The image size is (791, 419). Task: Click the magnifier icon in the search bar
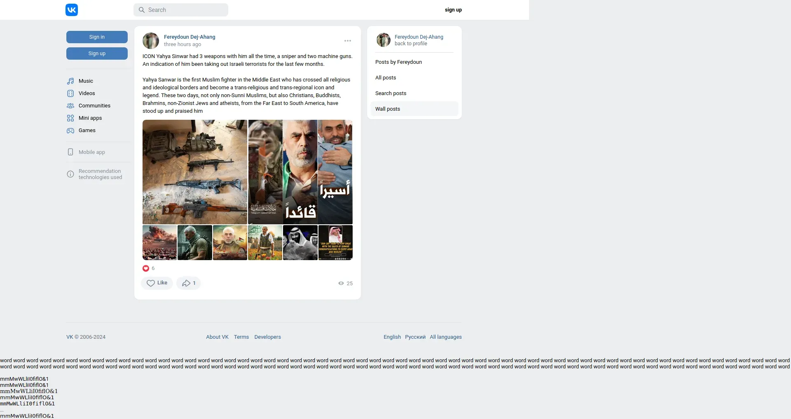[x=141, y=10]
